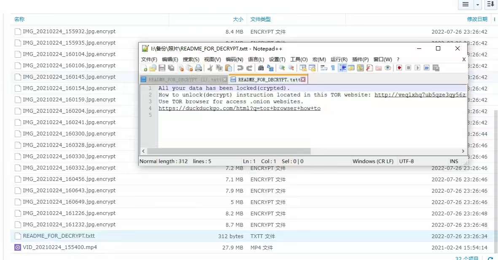Click the Playback macro icon

coord(417,68)
